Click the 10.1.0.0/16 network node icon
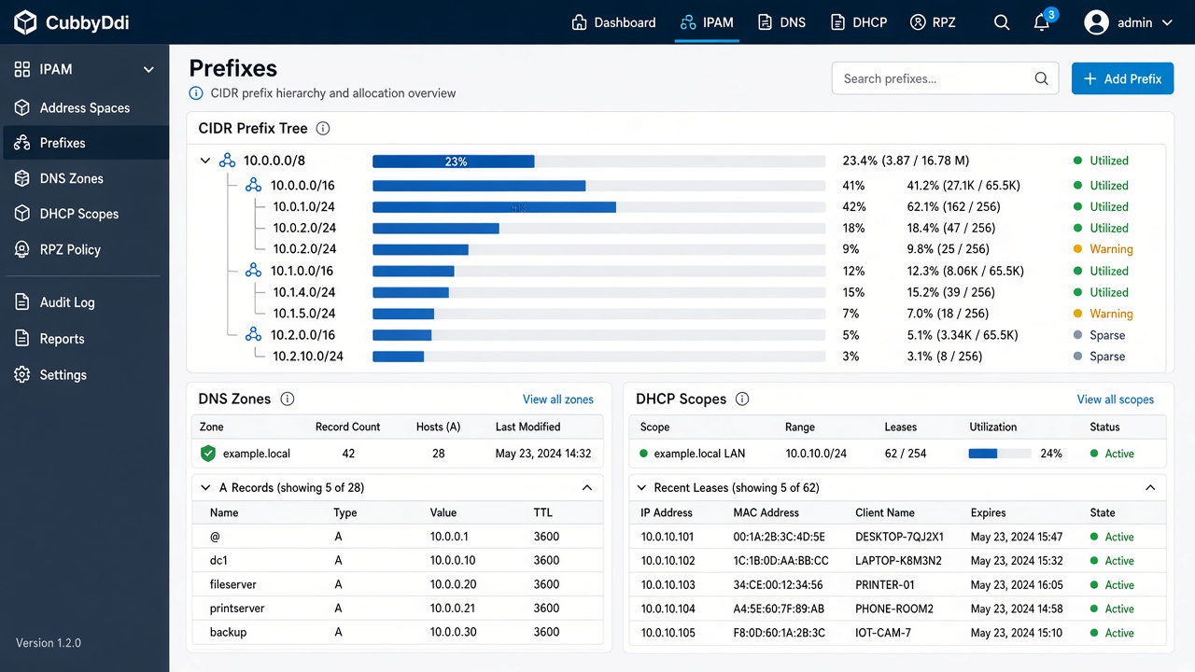 253,271
